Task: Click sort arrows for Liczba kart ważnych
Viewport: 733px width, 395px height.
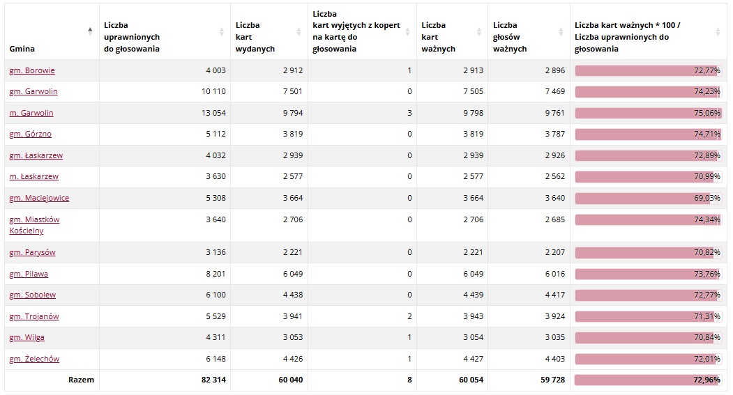Action: (x=479, y=31)
